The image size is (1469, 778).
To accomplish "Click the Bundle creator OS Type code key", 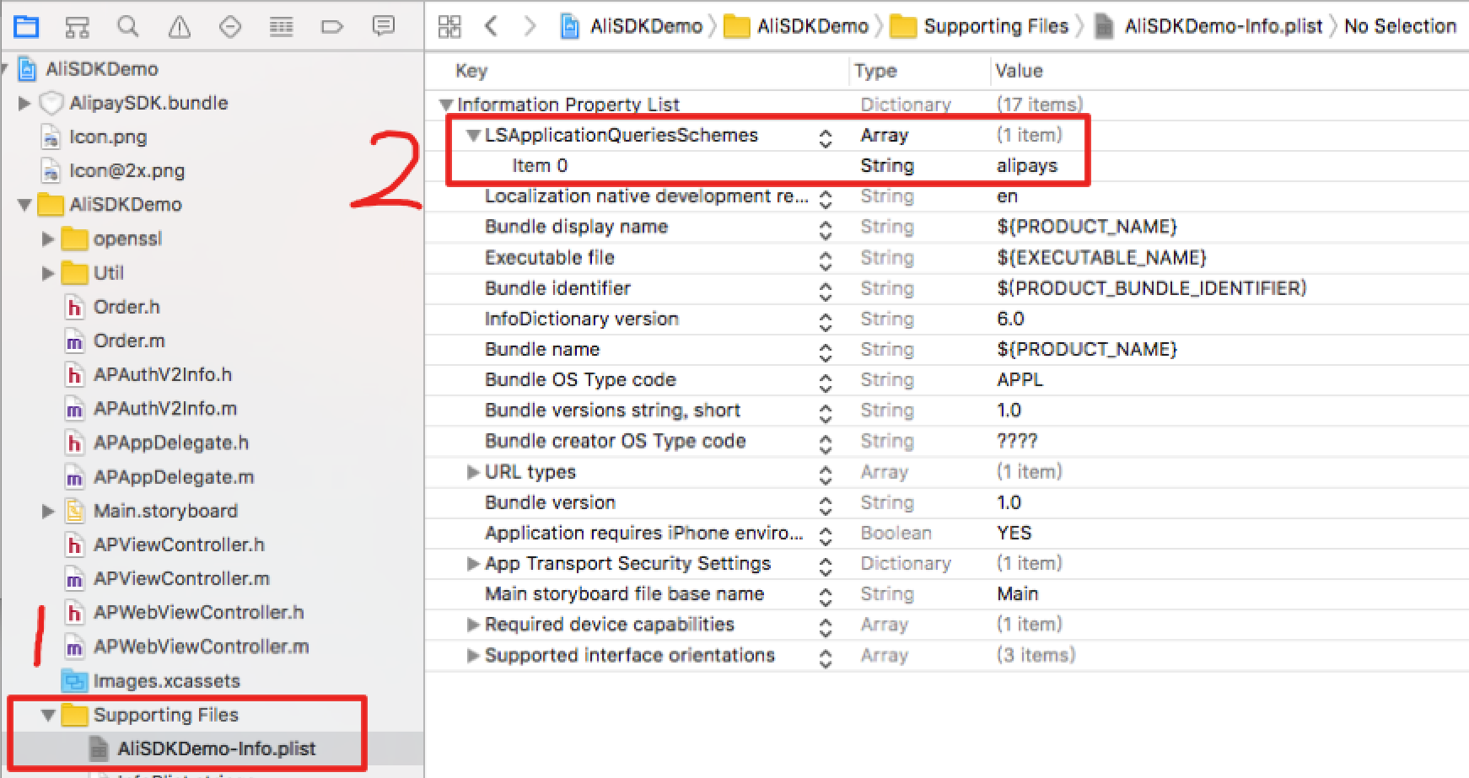I will 615,441.
